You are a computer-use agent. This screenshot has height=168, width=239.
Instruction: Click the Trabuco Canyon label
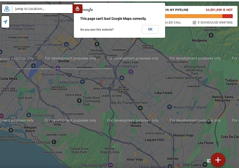pos(231,82)
